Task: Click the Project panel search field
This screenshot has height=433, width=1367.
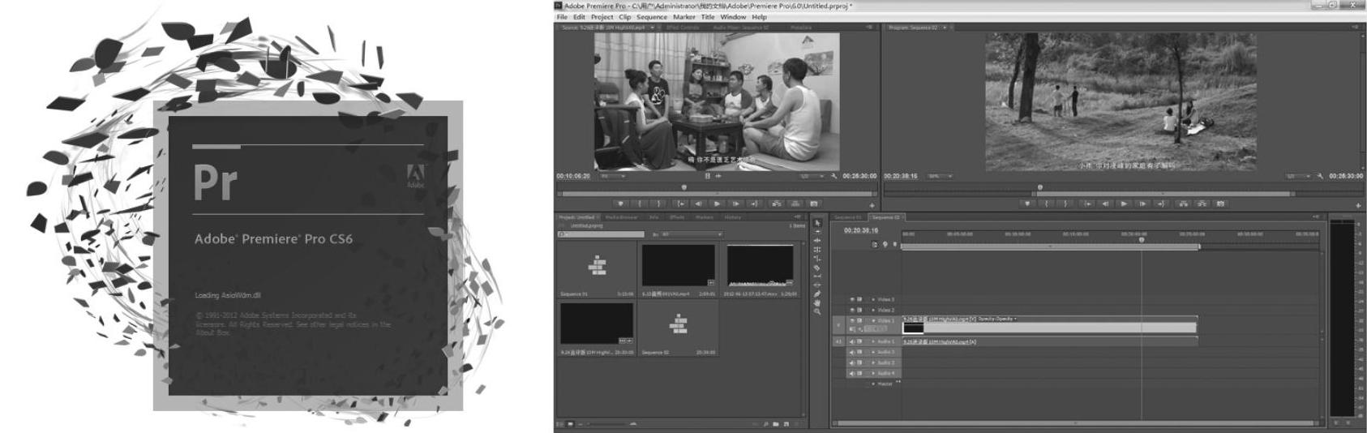Action: pyautogui.click(x=601, y=234)
